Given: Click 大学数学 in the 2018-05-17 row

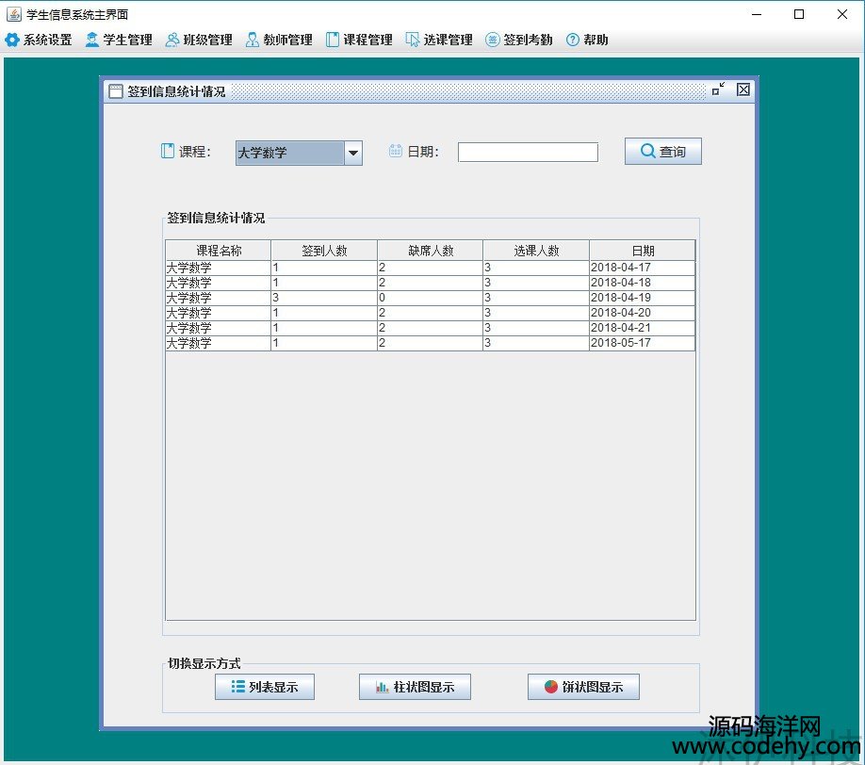Looking at the screenshot, I should (x=219, y=343).
